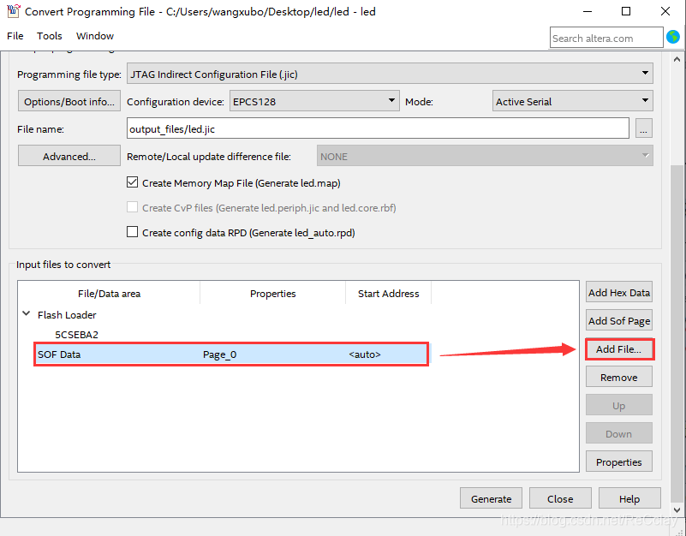
Task: Browse for output file with ellipsis button
Action: [x=643, y=128]
